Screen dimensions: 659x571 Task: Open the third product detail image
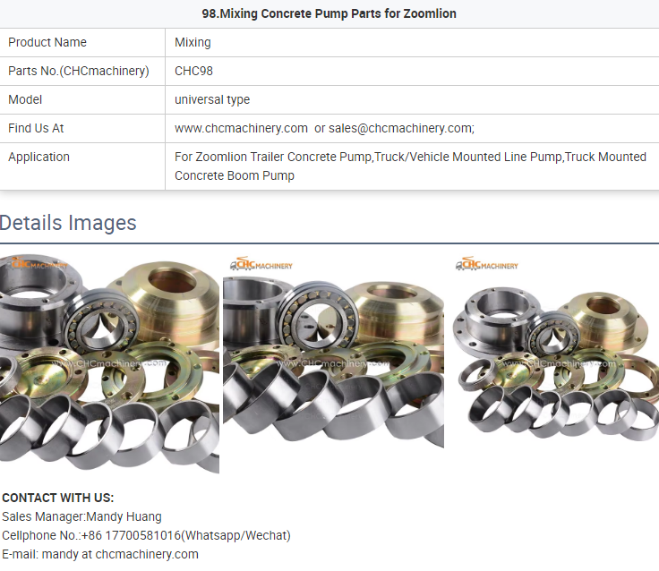pos(556,363)
